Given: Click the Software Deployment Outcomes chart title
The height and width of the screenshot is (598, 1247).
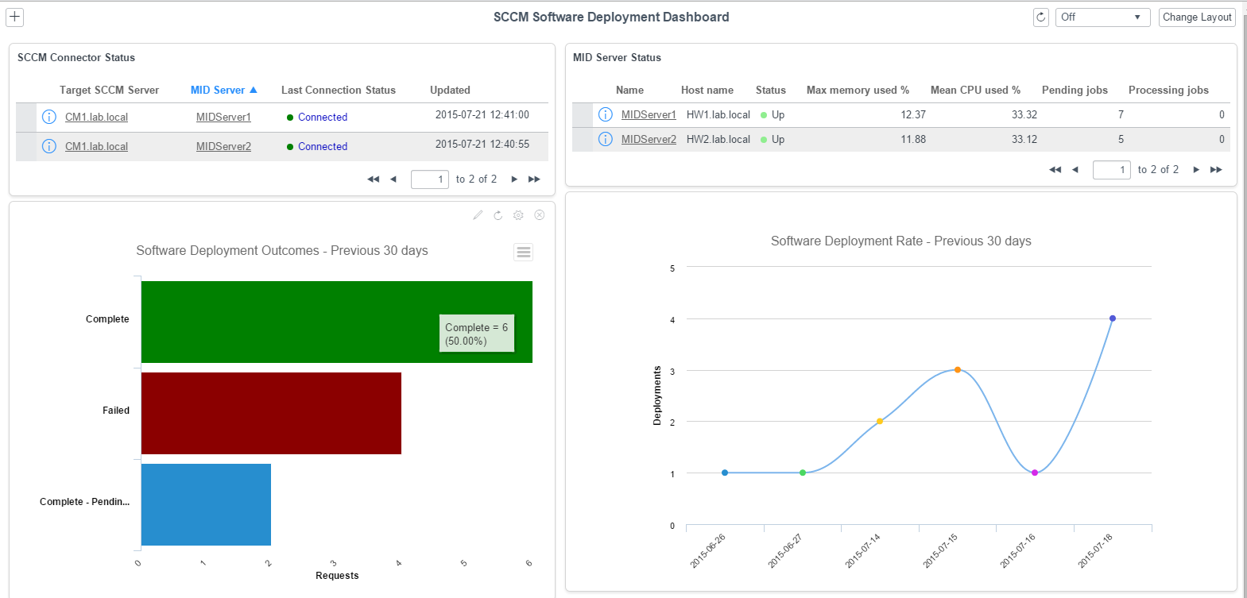Looking at the screenshot, I should pos(282,250).
